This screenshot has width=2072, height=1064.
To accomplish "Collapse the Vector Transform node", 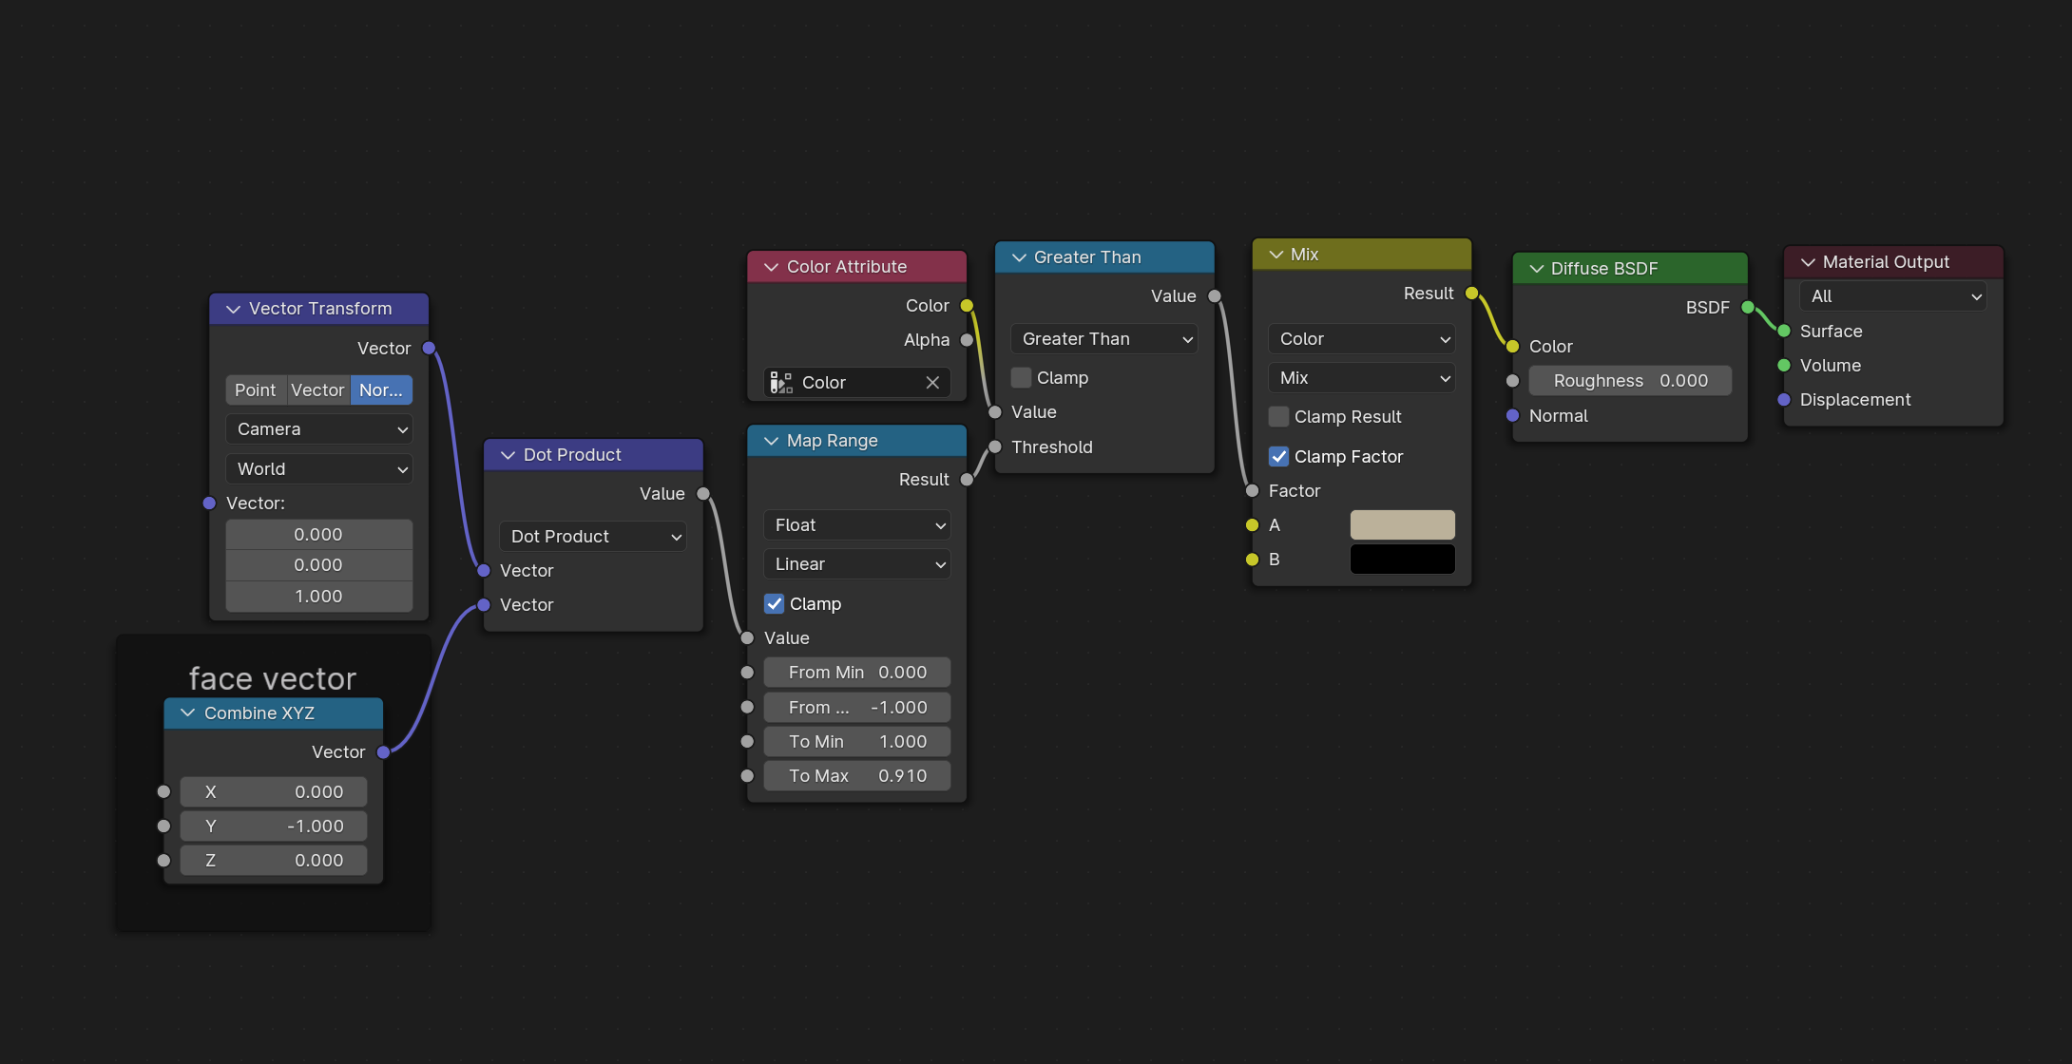I will 233,309.
